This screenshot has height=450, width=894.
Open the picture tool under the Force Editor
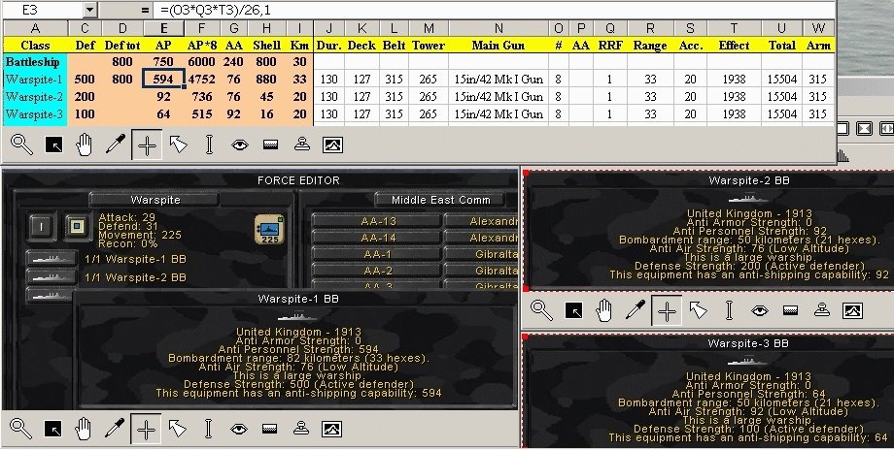[331, 429]
